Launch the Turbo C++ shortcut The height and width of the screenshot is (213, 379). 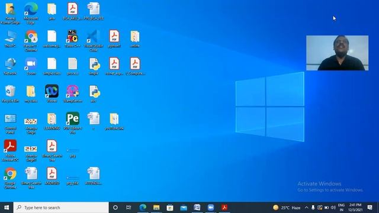[72, 38]
